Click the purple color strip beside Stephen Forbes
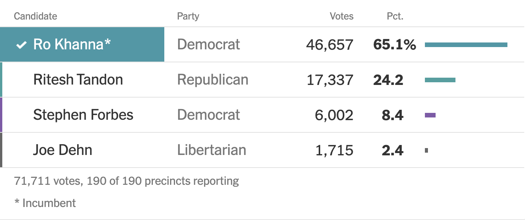 point(1,115)
